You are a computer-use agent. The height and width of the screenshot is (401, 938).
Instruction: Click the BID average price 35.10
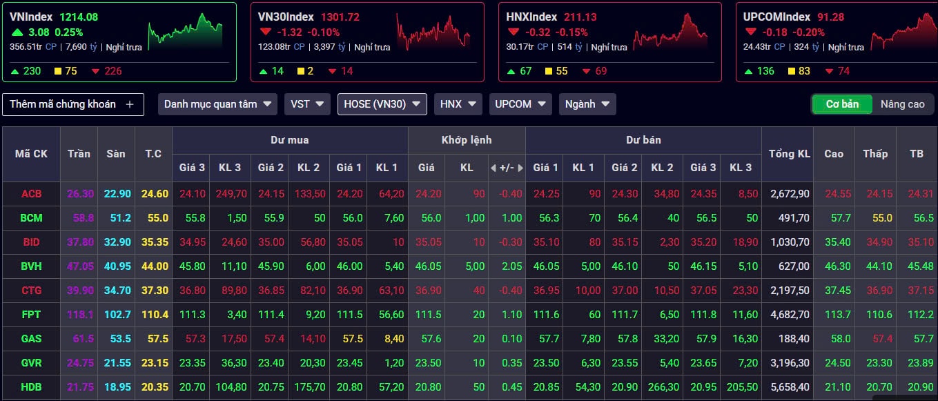[x=921, y=242]
